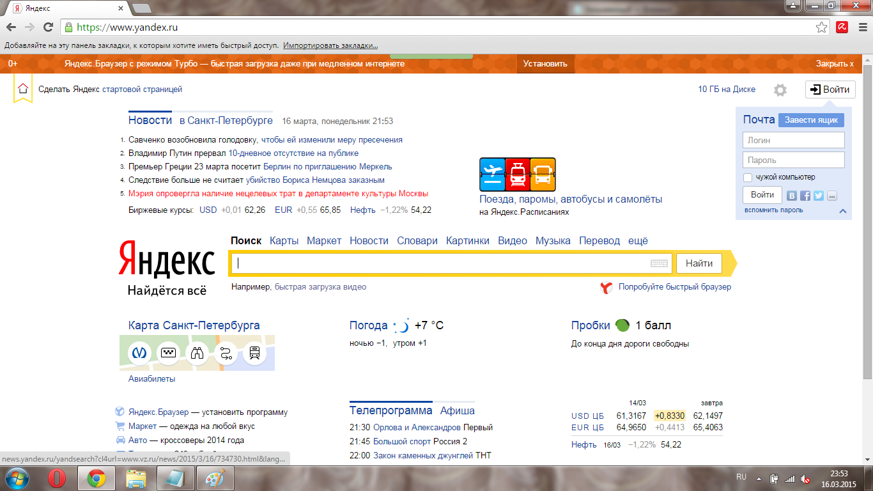Click the Установить button in orange banner

(545, 64)
